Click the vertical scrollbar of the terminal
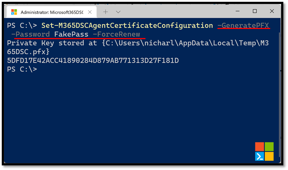The width and height of the screenshot is (288, 170). pyautogui.click(x=280, y=94)
